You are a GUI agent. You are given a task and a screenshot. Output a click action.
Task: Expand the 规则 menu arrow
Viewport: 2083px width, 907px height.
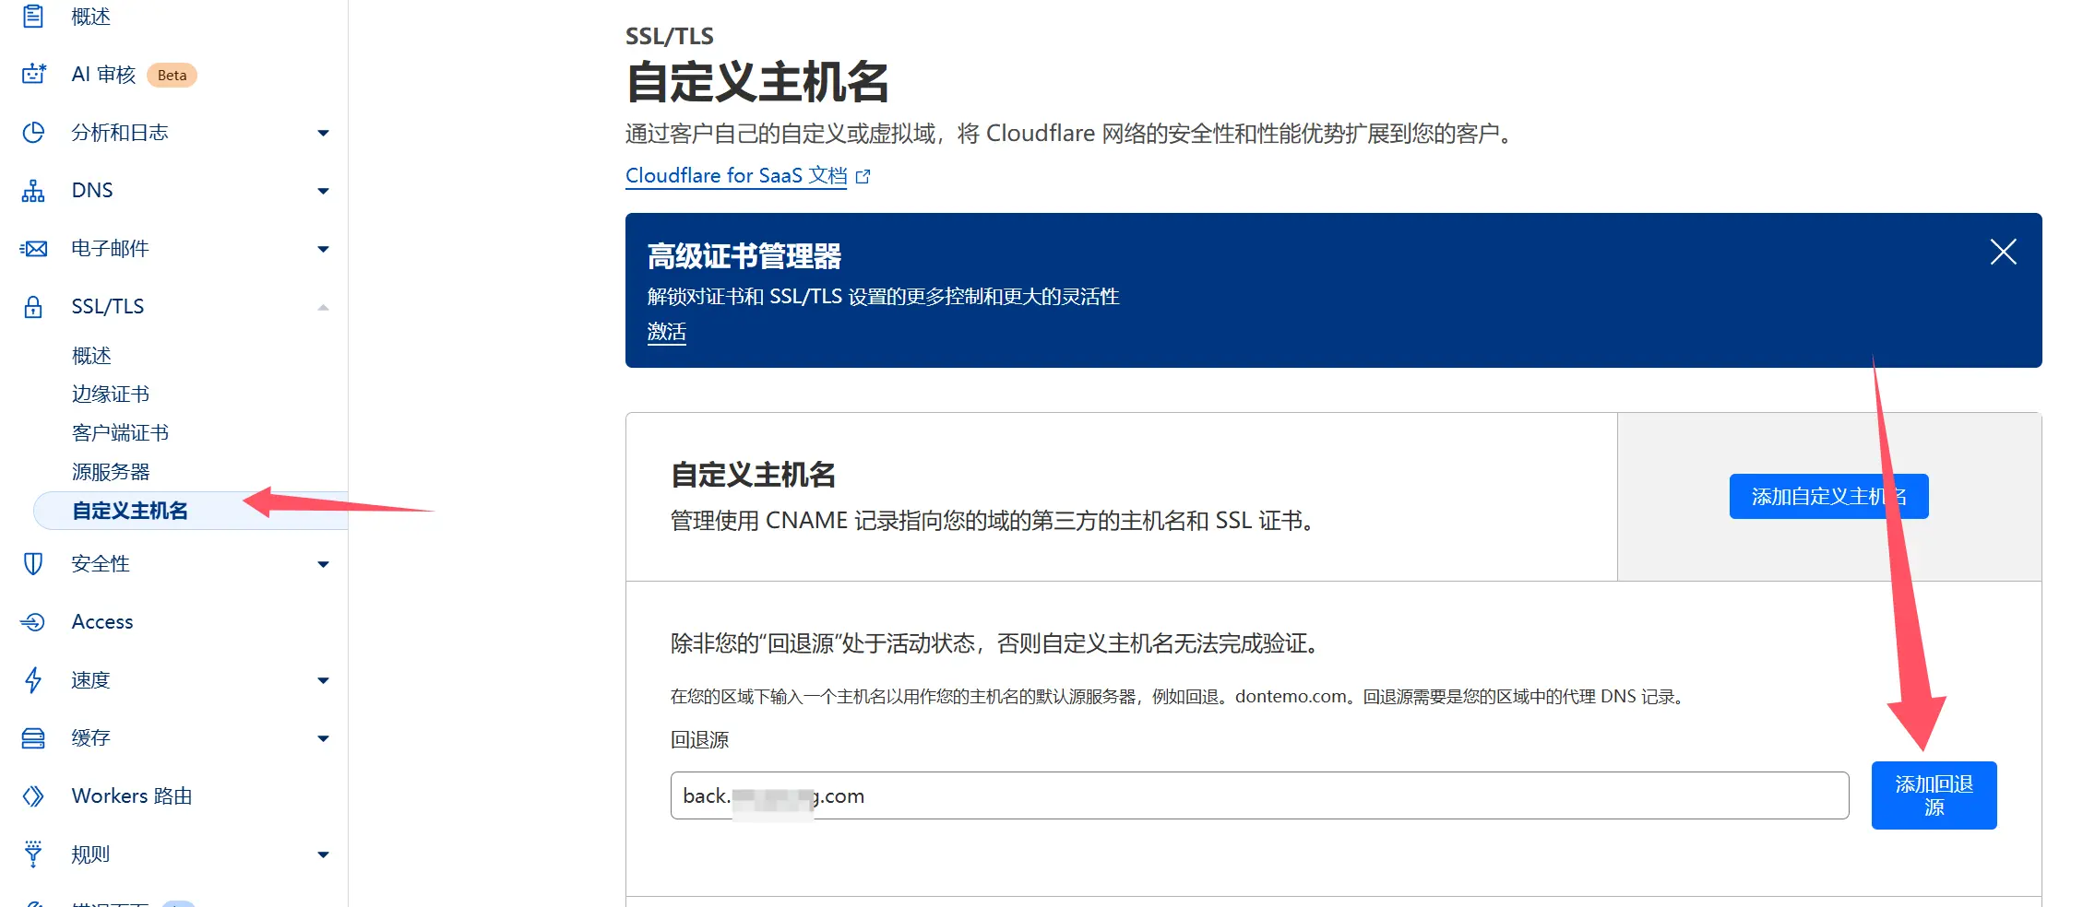click(x=323, y=855)
